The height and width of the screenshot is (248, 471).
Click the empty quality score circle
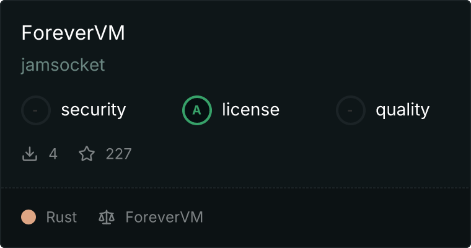(351, 110)
